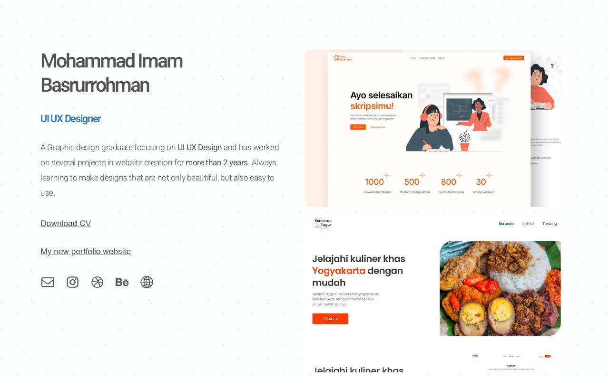Screen dimensions: 609x380
Task: Open the Tentang page link
Action: (x=550, y=223)
